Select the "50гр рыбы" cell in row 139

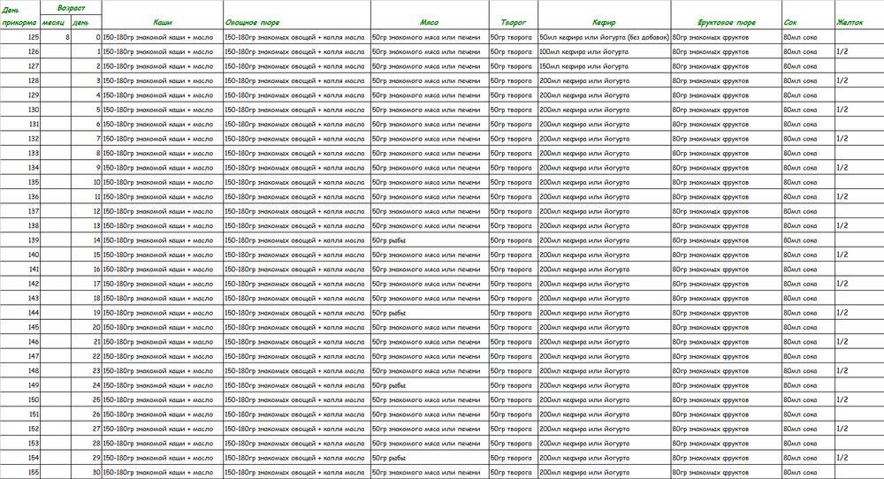(x=429, y=239)
